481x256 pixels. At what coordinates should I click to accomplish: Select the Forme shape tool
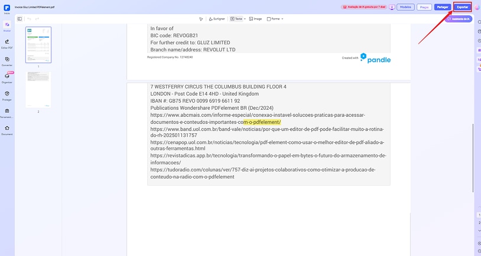274,19
